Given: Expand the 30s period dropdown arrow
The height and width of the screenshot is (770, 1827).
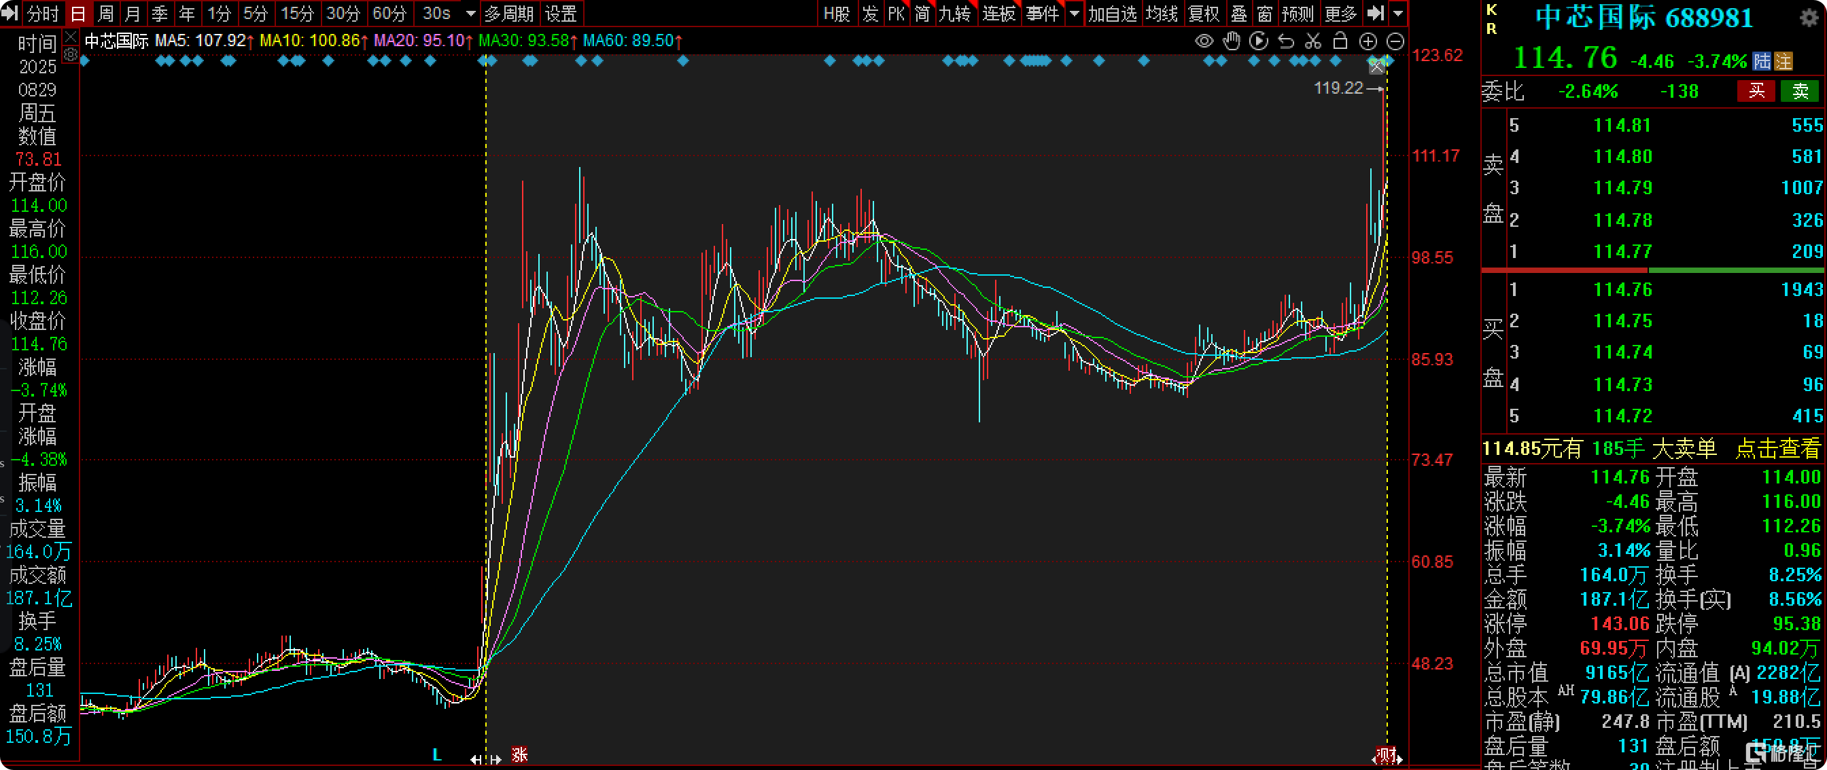Looking at the screenshot, I should point(470,14).
